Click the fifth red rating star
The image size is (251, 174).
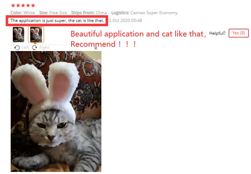33,5
